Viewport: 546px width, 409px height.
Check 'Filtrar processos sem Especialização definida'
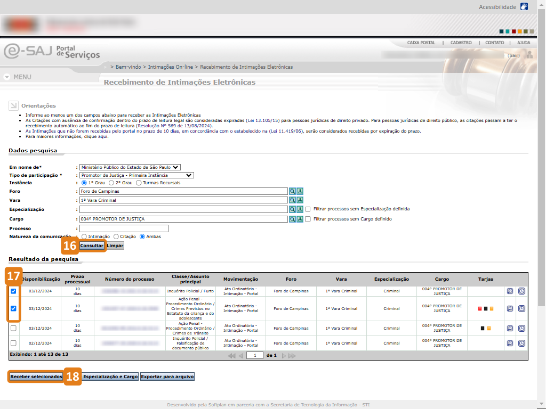click(308, 209)
